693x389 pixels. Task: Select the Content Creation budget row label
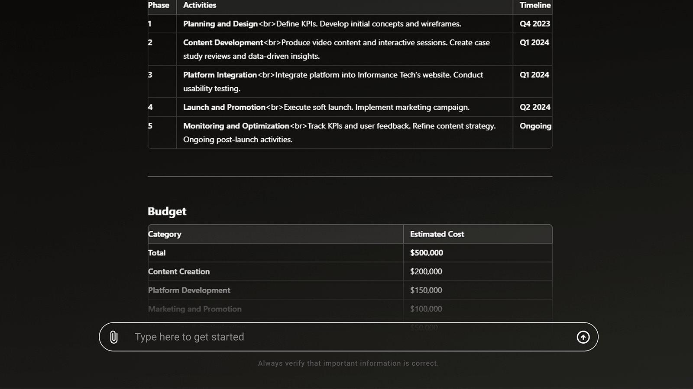(x=179, y=271)
